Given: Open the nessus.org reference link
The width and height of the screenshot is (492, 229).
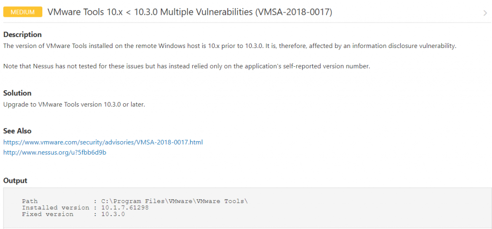Looking at the screenshot, I should (55, 153).
